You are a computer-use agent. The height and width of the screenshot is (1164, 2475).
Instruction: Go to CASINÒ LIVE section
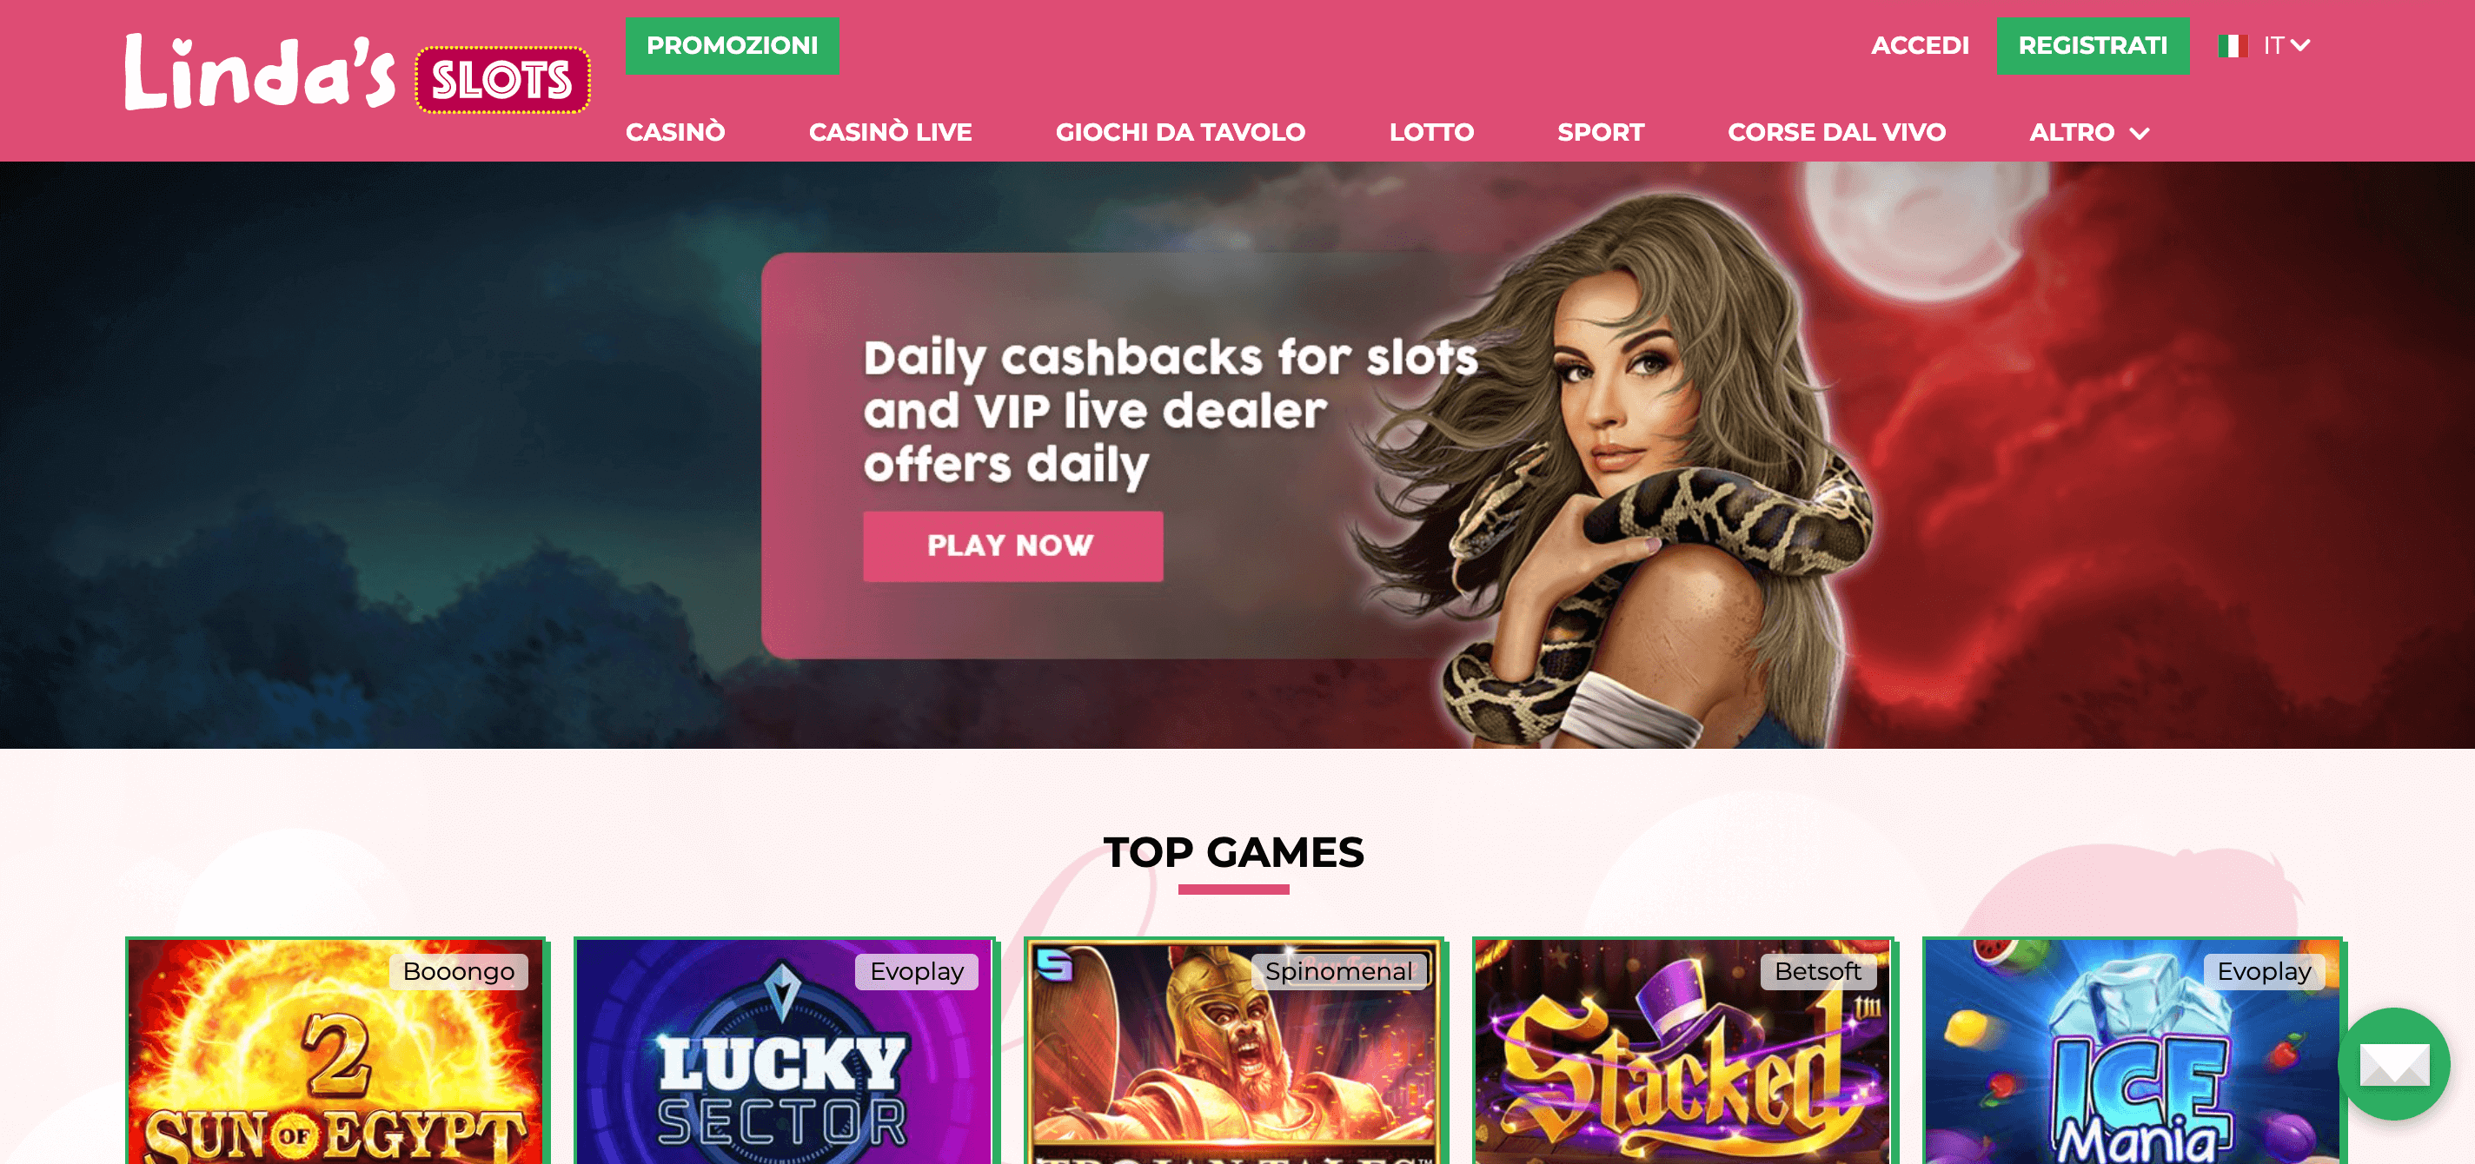890,133
